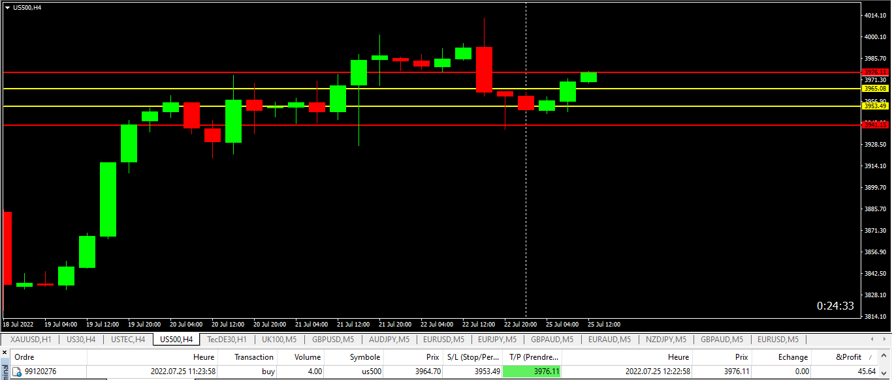Sort orders by the &Profit column header
This screenshot has height=380, width=892.
click(x=849, y=357)
